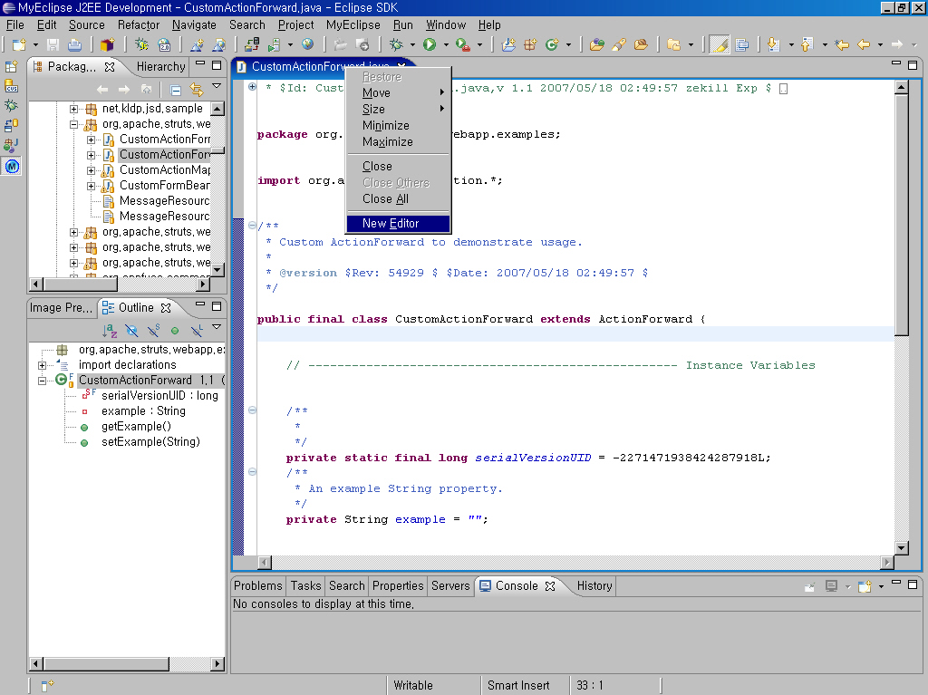This screenshot has height=695, width=928.
Task: Toggle Hide Fields in Outline toolbar
Action: (x=131, y=331)
